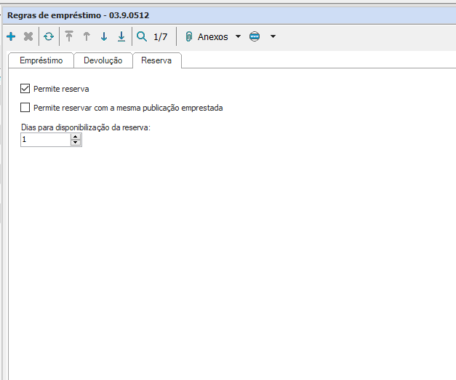Increase reservation days with the up spinner
The width and height of the screenshot is (456, 380).
click(x=76, y=136)
